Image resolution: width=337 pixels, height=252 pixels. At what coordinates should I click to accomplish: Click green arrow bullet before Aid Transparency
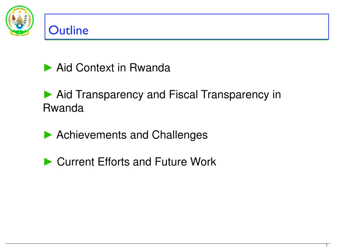click(48, 94)
